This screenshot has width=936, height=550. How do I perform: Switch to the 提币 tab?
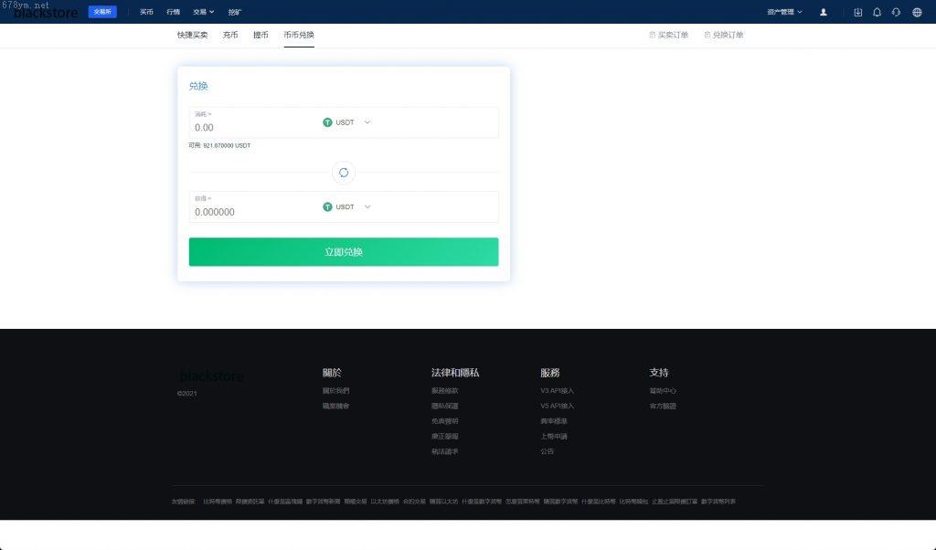point(261,35)
